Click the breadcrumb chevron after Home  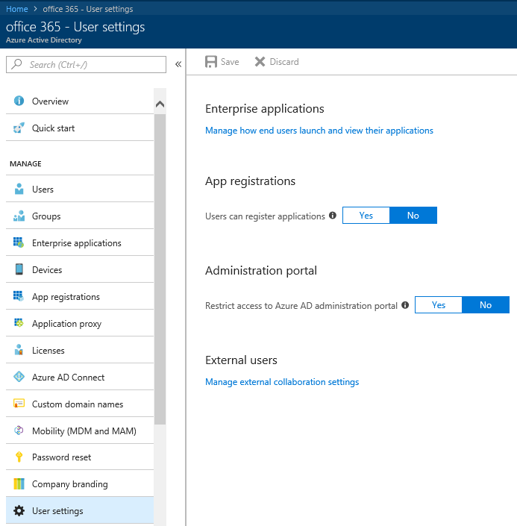(35, 9)
